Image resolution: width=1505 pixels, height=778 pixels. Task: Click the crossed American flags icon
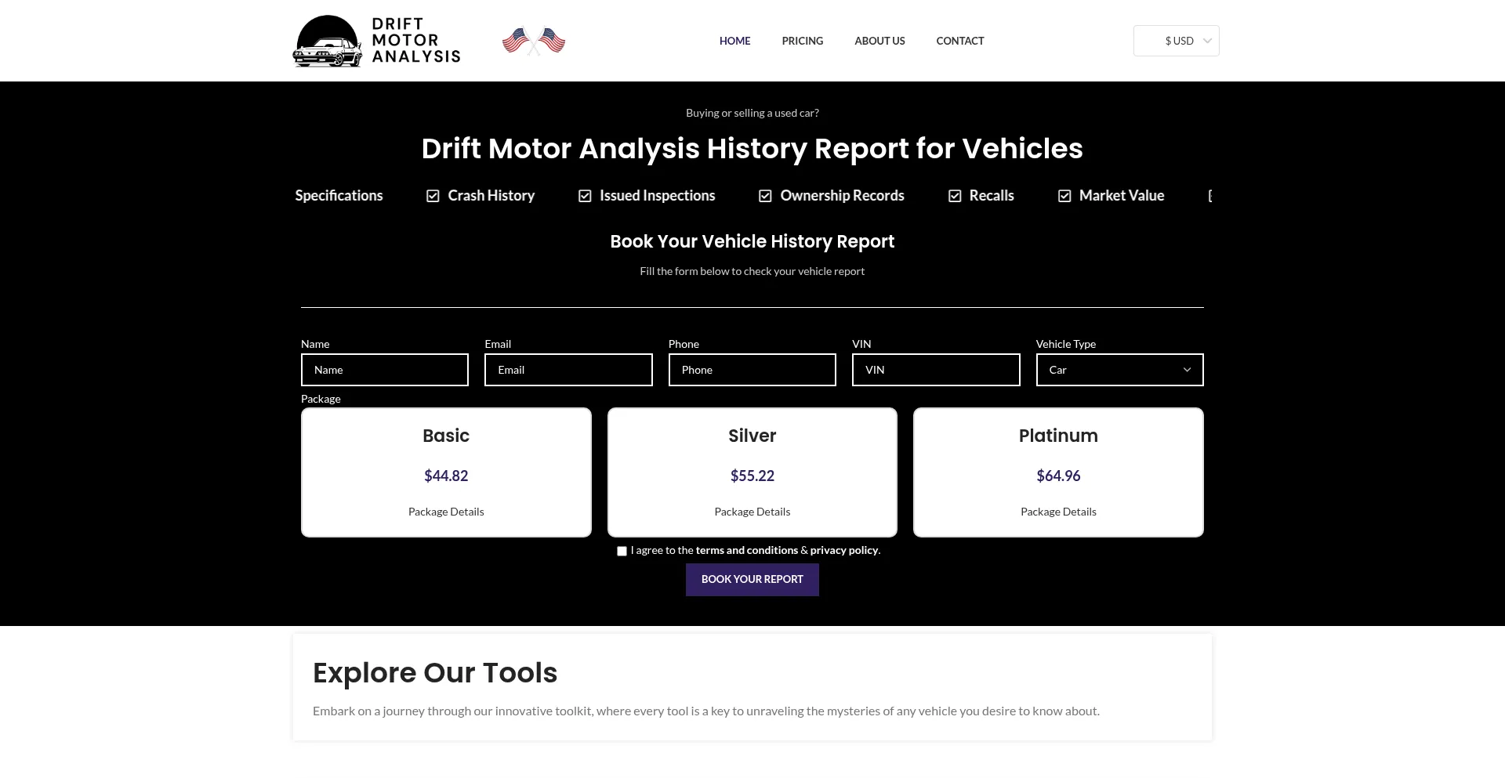coord(534,41)
